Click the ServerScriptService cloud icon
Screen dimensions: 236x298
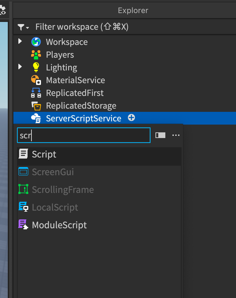pyautogui.click(x=36, y=118)
